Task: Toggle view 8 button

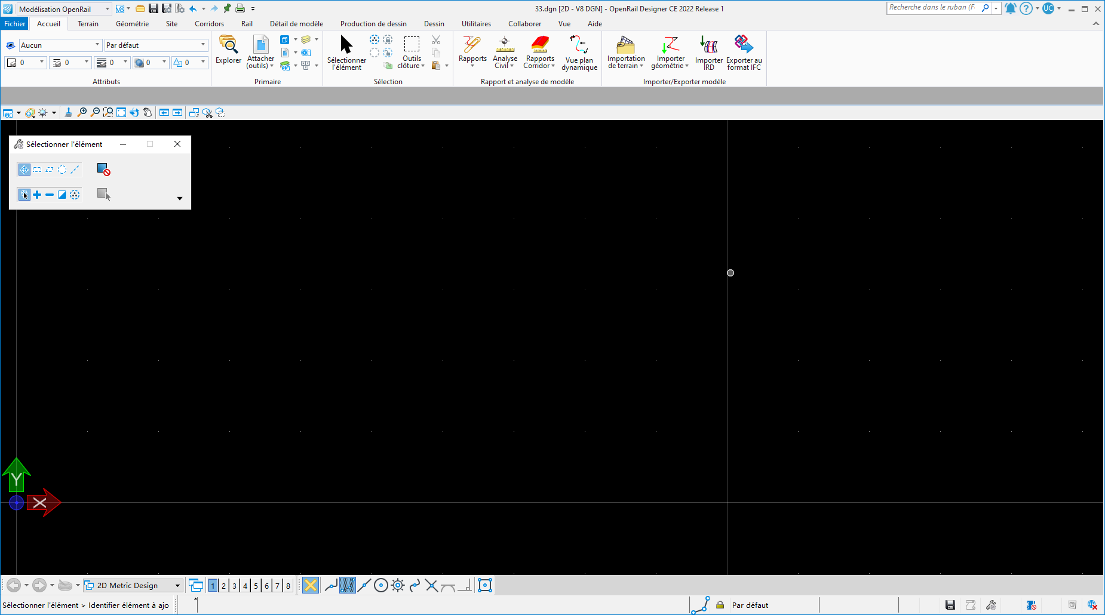Action: click(288, 586)
